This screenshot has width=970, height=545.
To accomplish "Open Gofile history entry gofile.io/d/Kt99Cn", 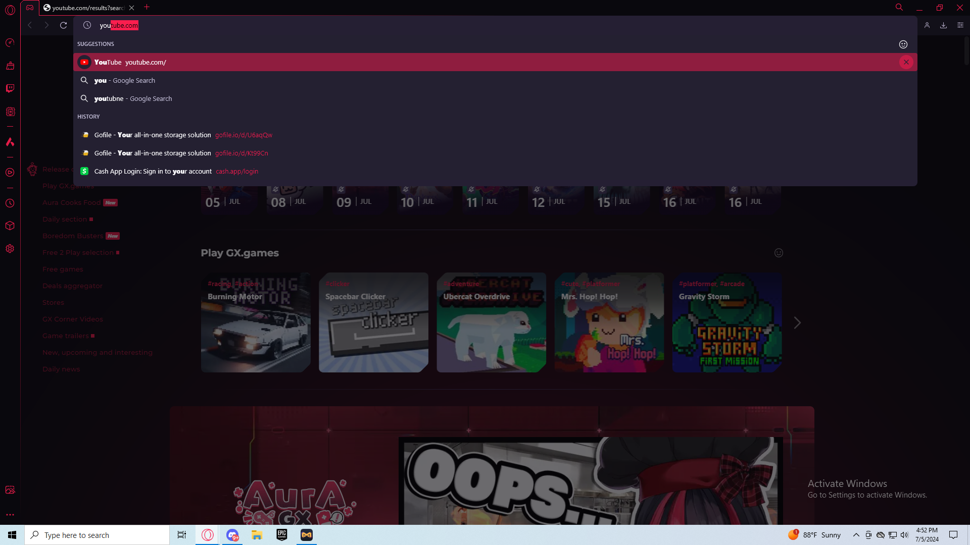I will tap(495, 153).
